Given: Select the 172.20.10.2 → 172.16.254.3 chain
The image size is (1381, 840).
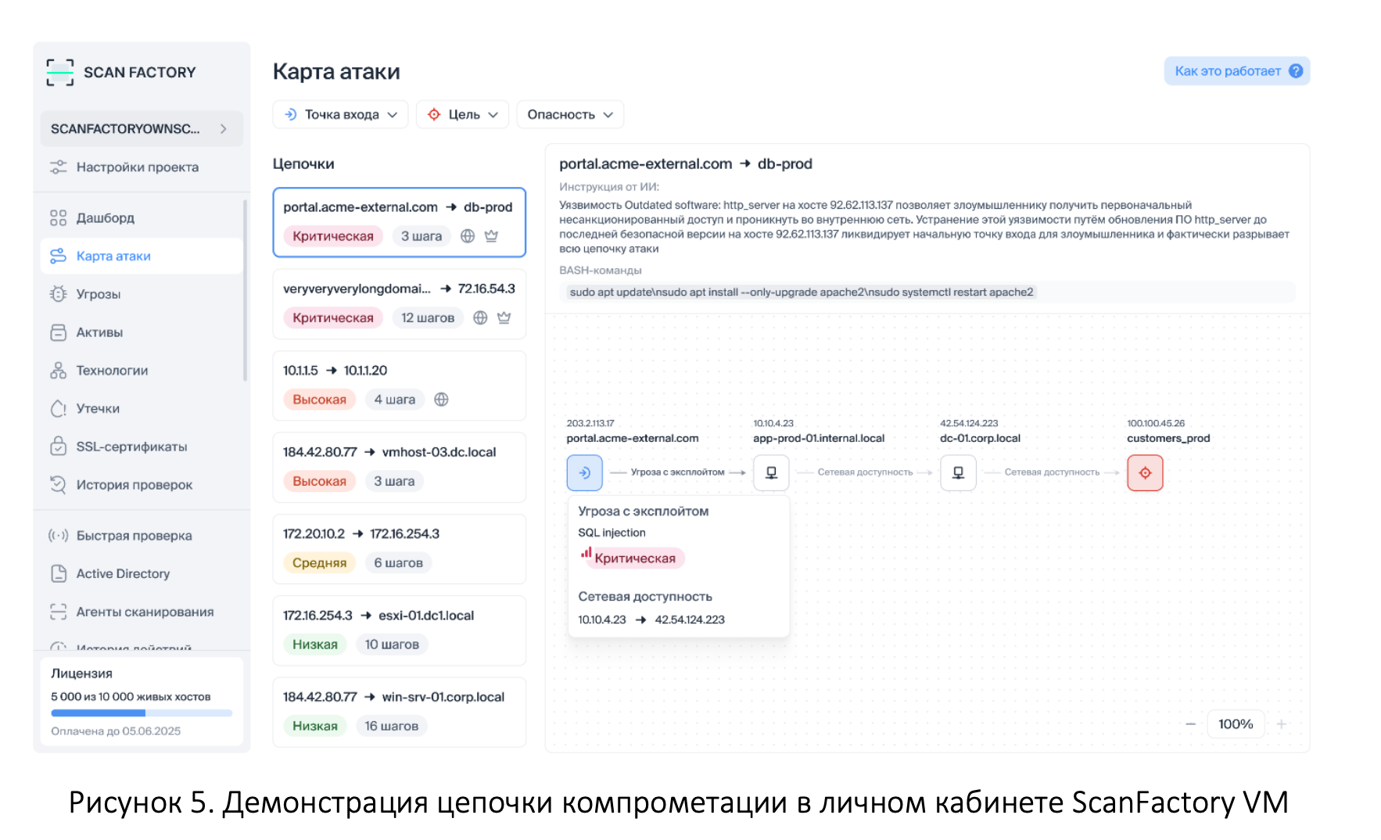Looking at the screenshot, I should (x=399, y=549).
